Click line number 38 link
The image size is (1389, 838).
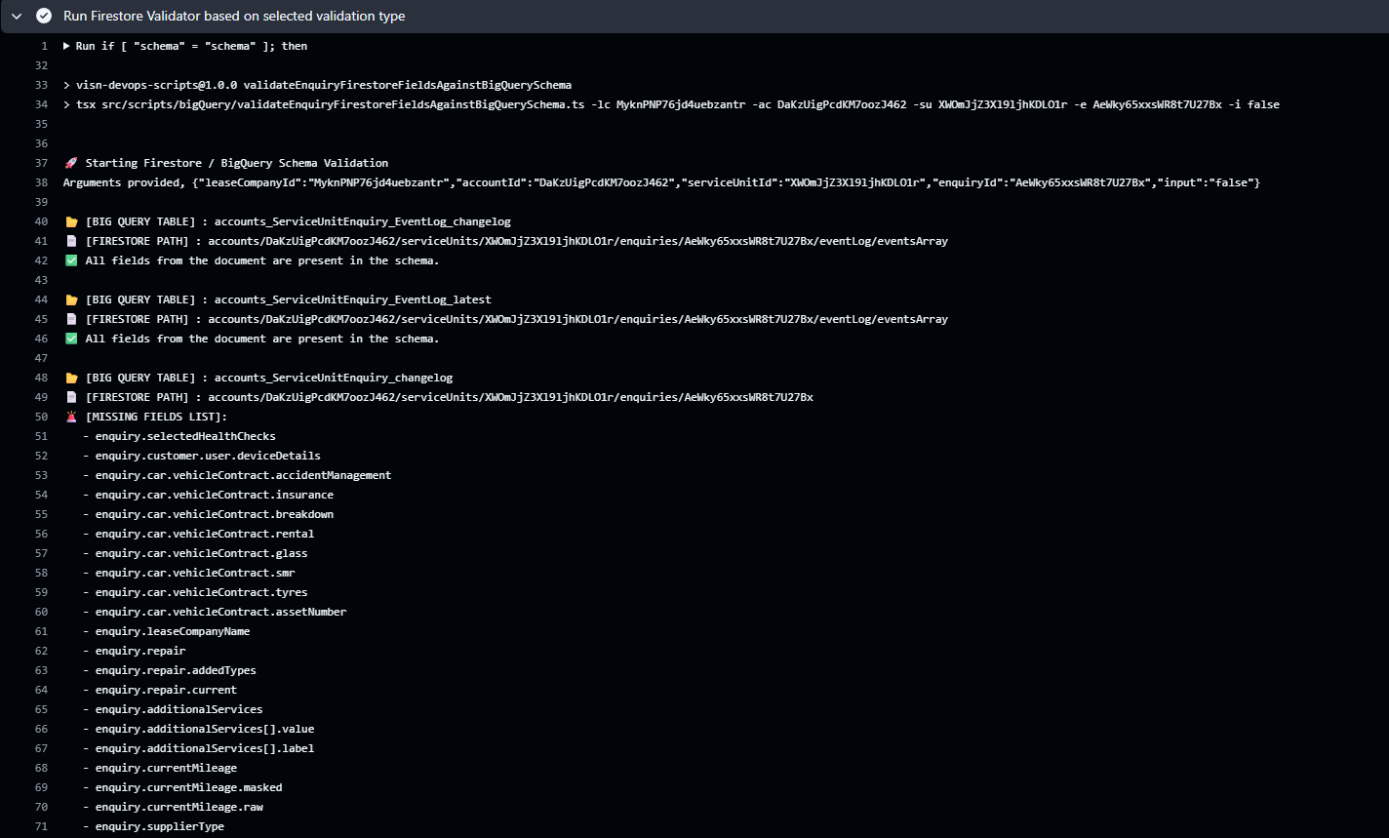41,182
